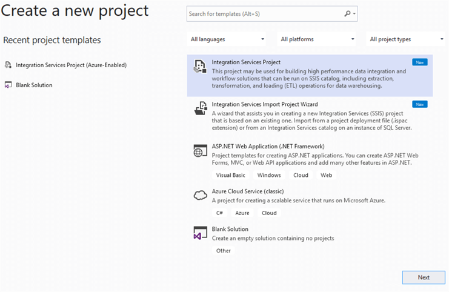
Task: Select Integration Services Project (Azure-Enabled) recent template
Action: (71, 65)
